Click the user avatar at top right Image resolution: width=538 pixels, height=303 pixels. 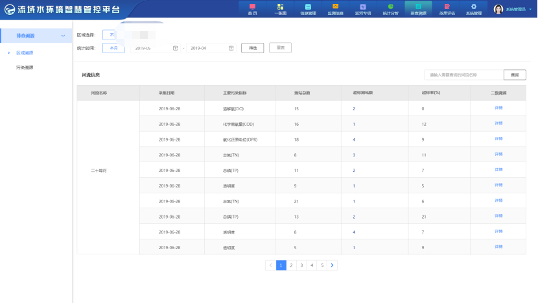pyautogui.click(x=498, y=9)
